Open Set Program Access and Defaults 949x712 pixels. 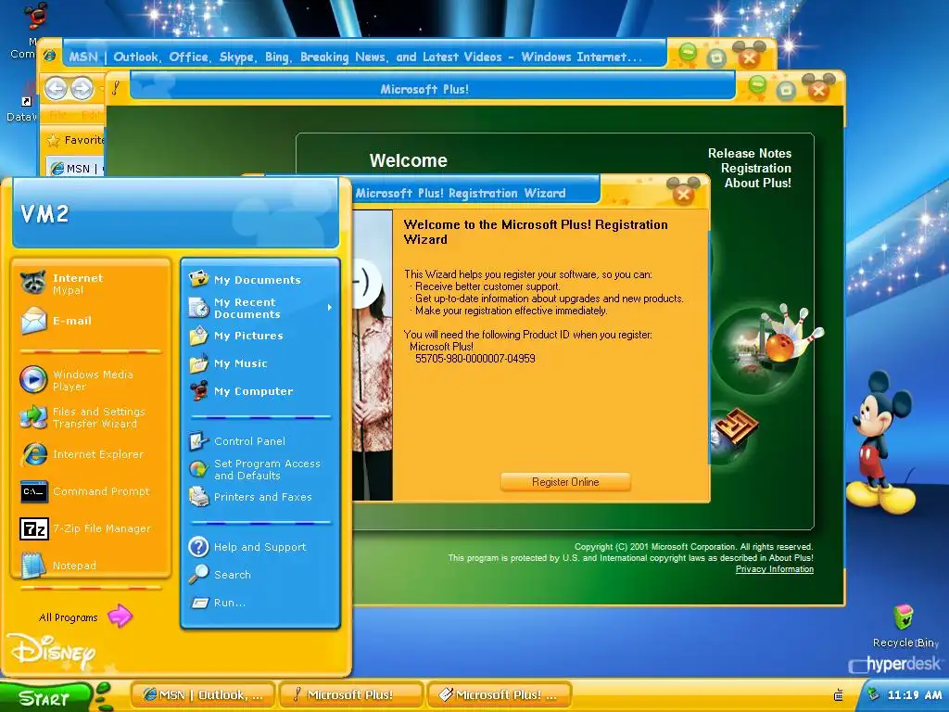coord(255,469)
